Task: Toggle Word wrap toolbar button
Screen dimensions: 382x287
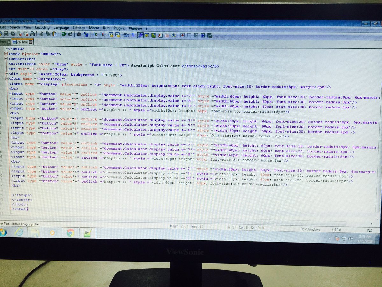Action: [x=127, y=35]
